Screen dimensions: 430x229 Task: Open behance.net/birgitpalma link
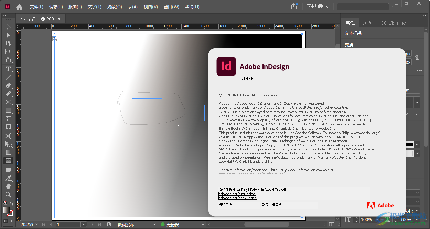[237, 194]
